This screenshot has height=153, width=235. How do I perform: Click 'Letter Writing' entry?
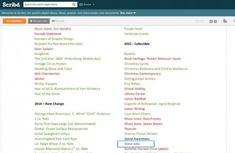(x=135, y=109)
